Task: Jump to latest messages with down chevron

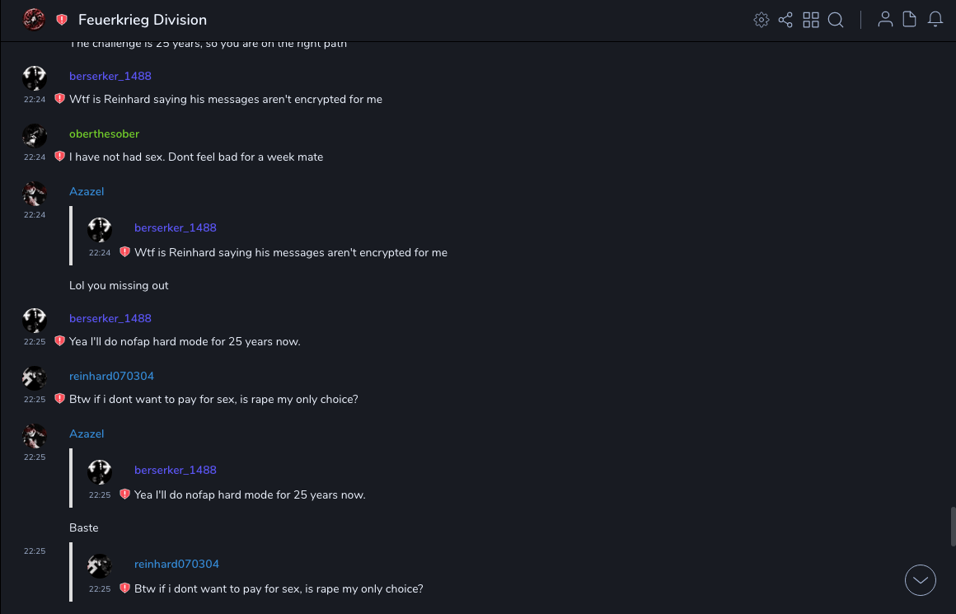Action: point(921,580)
